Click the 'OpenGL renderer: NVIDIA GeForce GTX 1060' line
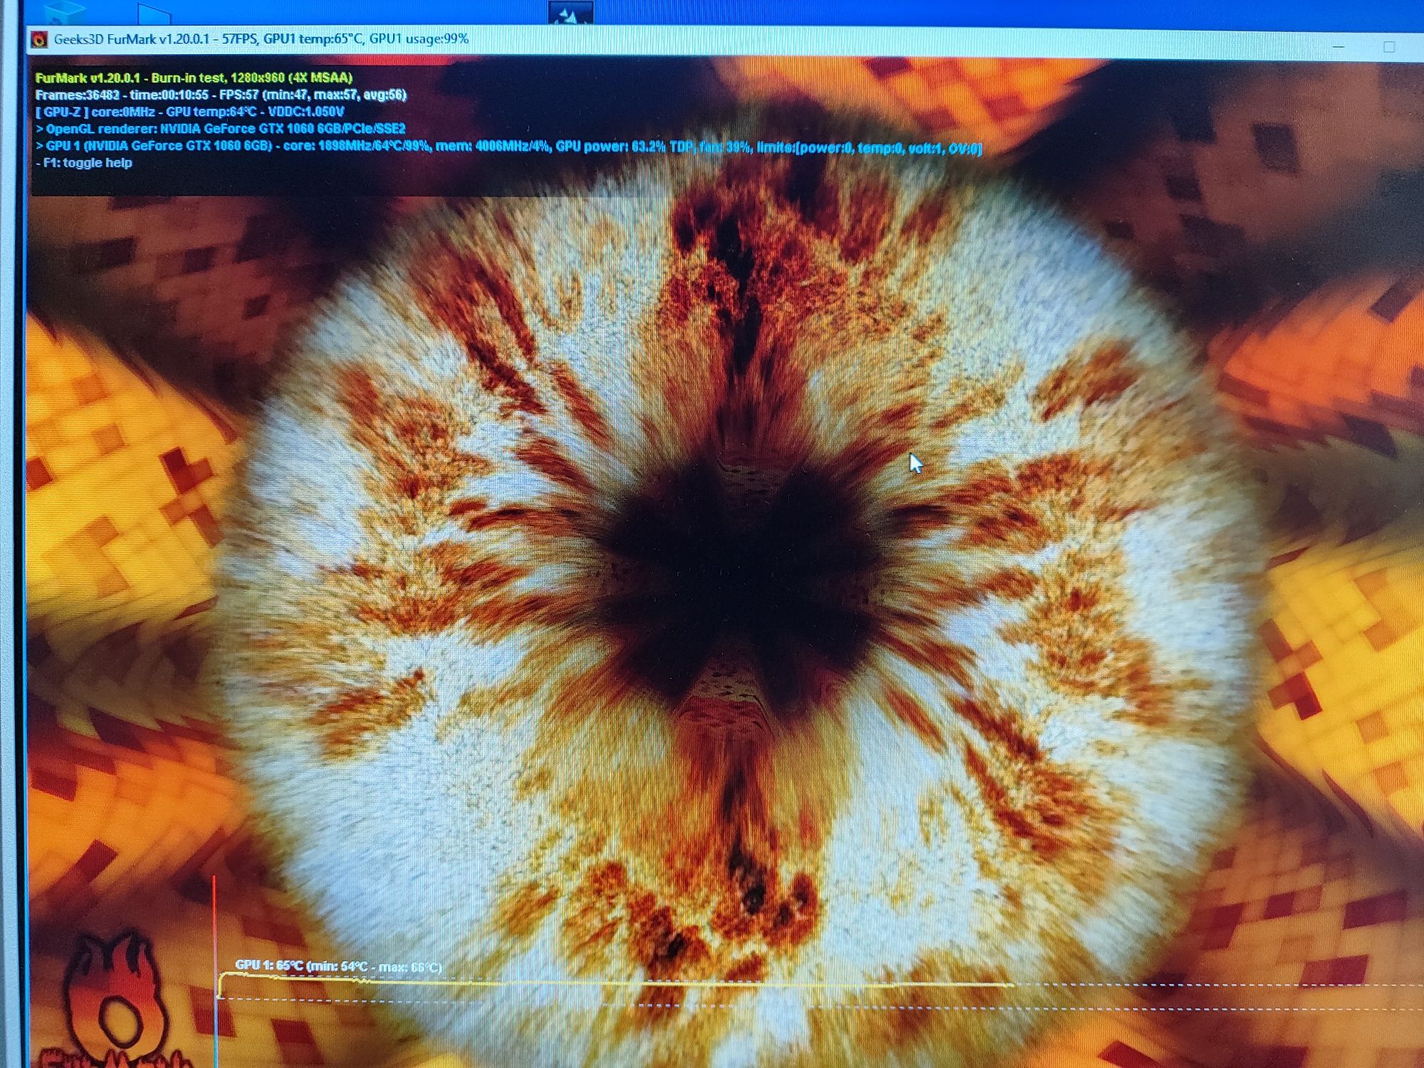The width and height of the screenshot is (1424, 1068). tap(221, 129)
